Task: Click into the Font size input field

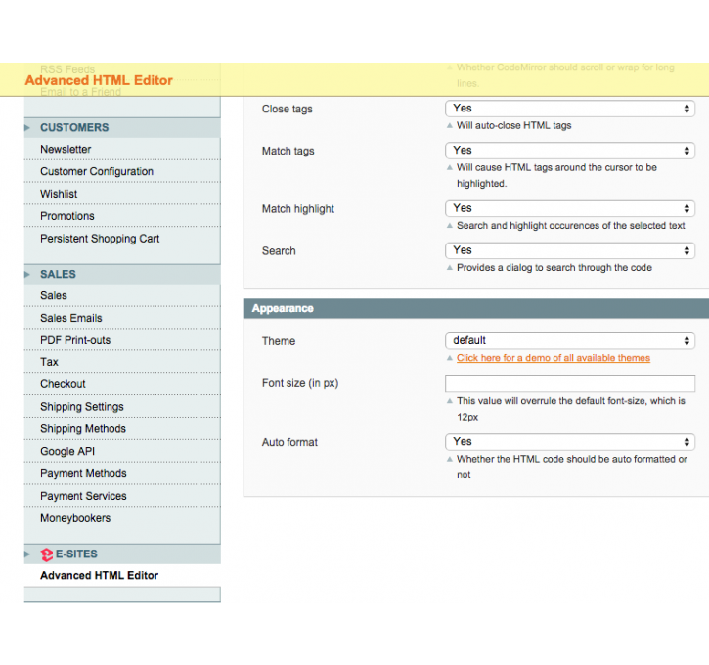Action: 570,383
